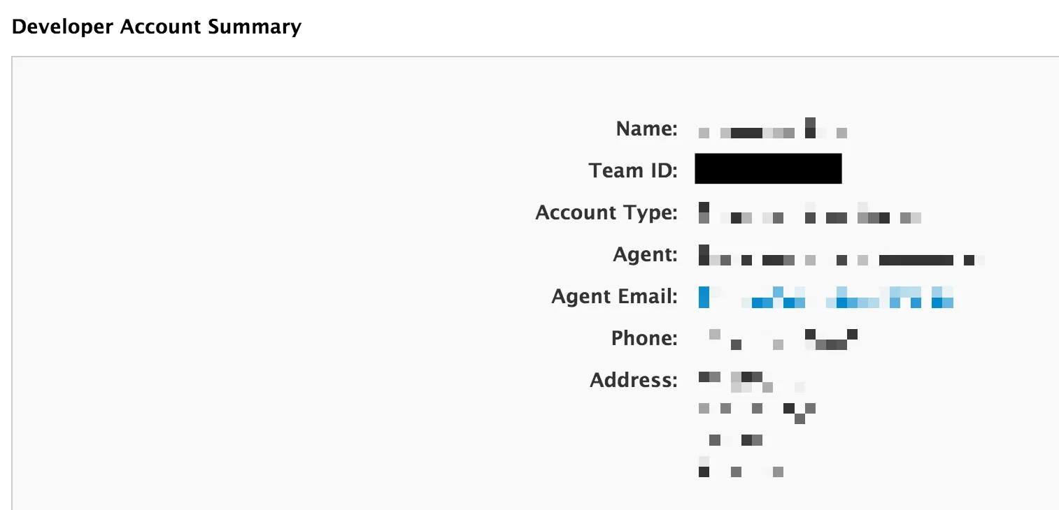Screen dimensions: 1059x510
Task: Click the blurred Phone number value
Action: [x=783, y=339]
